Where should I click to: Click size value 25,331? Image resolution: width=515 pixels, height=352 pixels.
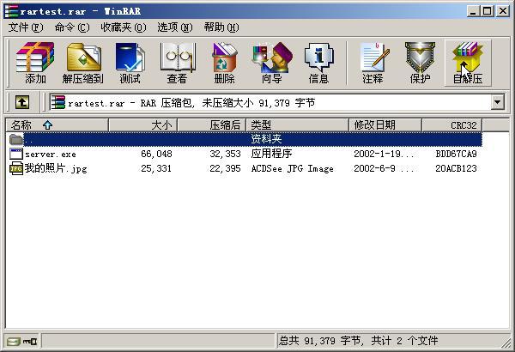point(156,168)
